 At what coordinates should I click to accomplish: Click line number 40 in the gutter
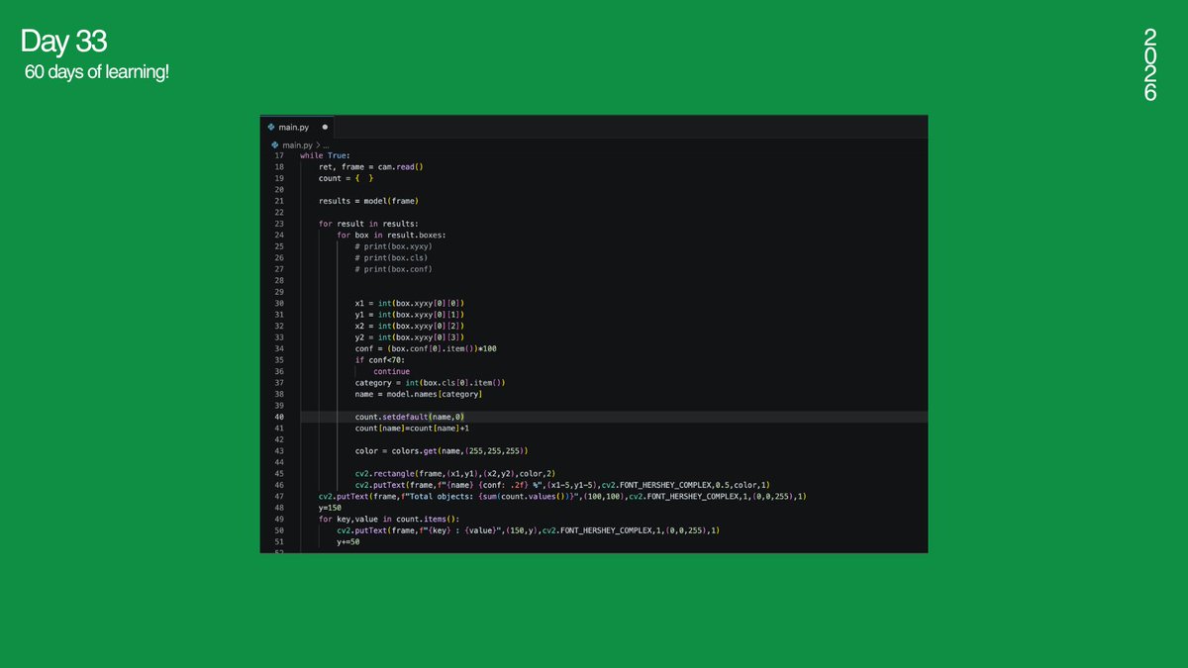pos(278,417)
